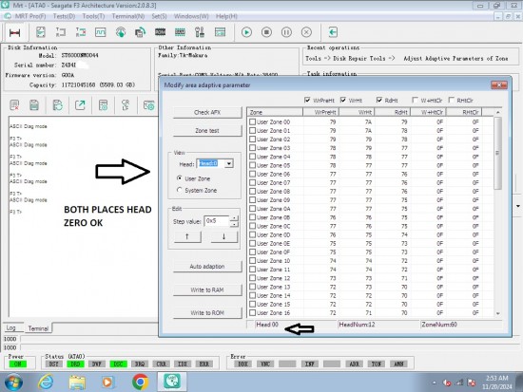523x392 pixels.
Task: Cancel task with the circled X icon
Action: tap(306, 32)
